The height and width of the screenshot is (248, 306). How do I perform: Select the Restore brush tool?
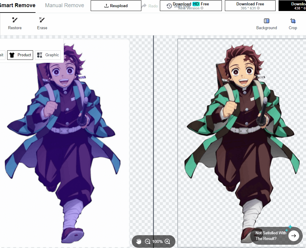[15, 24]
